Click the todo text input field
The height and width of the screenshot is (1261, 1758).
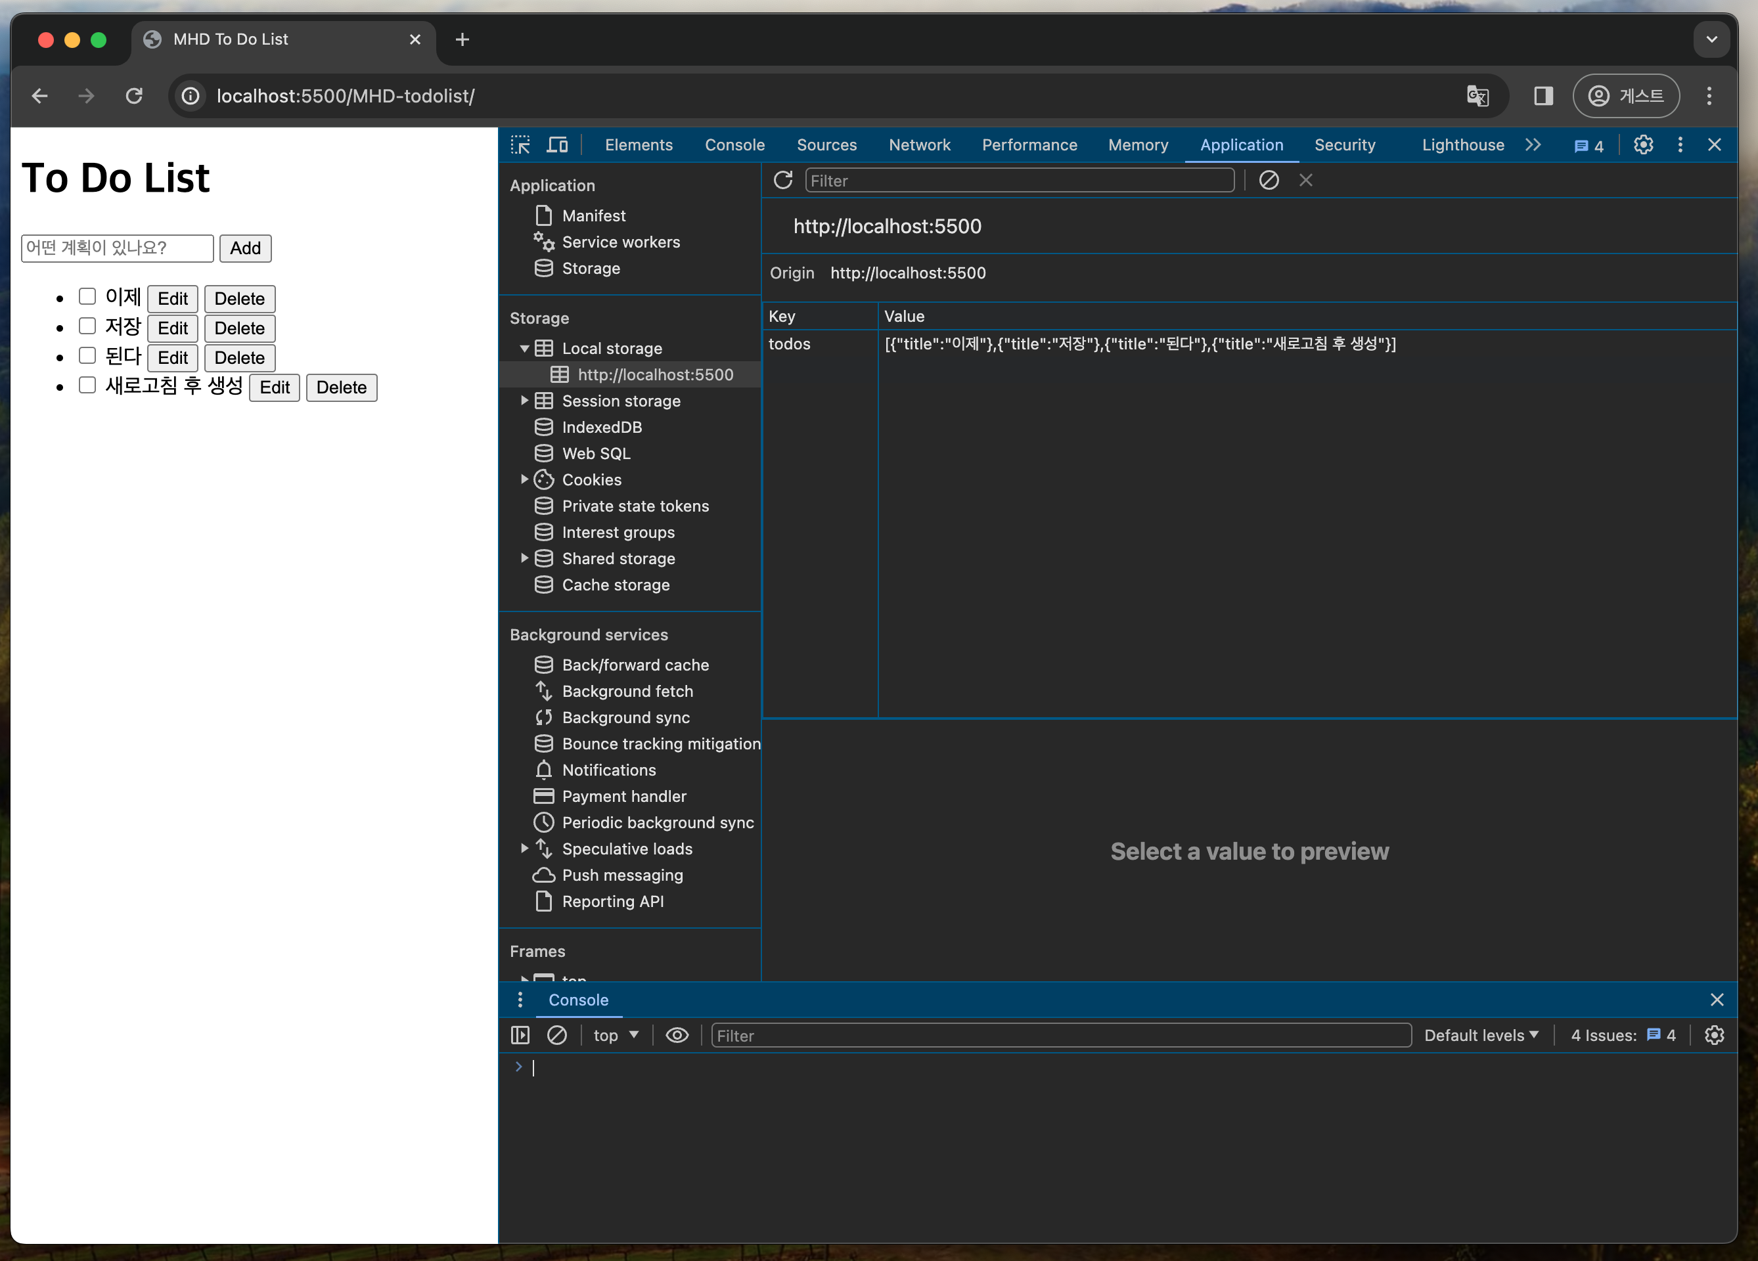(x=117, y=248)
